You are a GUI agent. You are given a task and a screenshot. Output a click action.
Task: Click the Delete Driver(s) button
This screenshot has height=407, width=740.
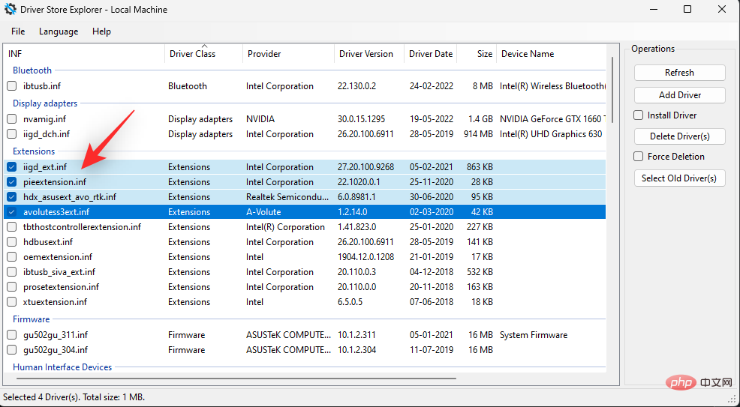click(x=680, y=136)
